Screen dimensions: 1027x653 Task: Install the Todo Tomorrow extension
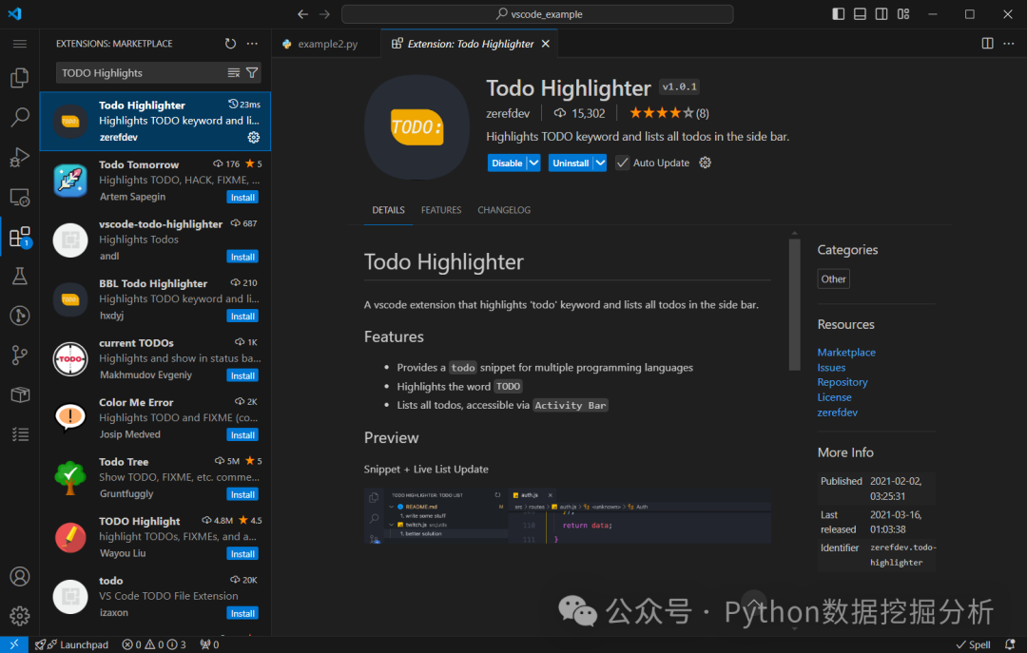[x=242, y=197]
